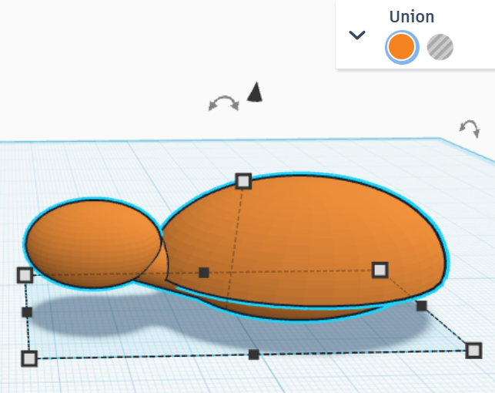Click the black right edge midpoint handle
Viewport: 495px width, 393px height.
[421, 305]
